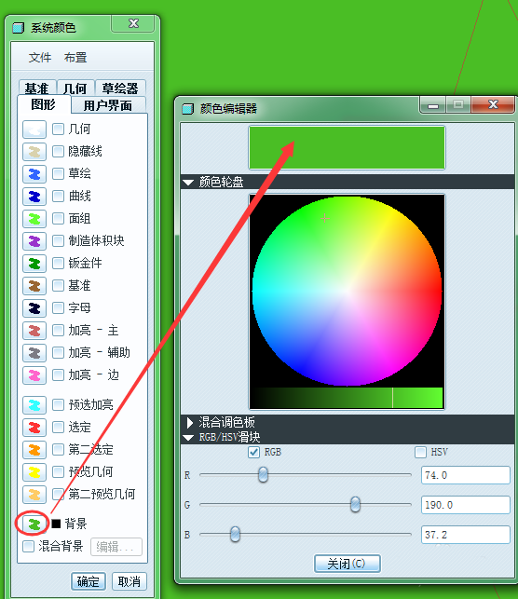Click the 确定 button
Screen dimensions: 518x599
(89, 581)
